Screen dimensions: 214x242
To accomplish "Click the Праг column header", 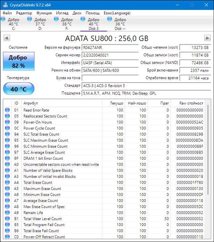I will [159, 103].
